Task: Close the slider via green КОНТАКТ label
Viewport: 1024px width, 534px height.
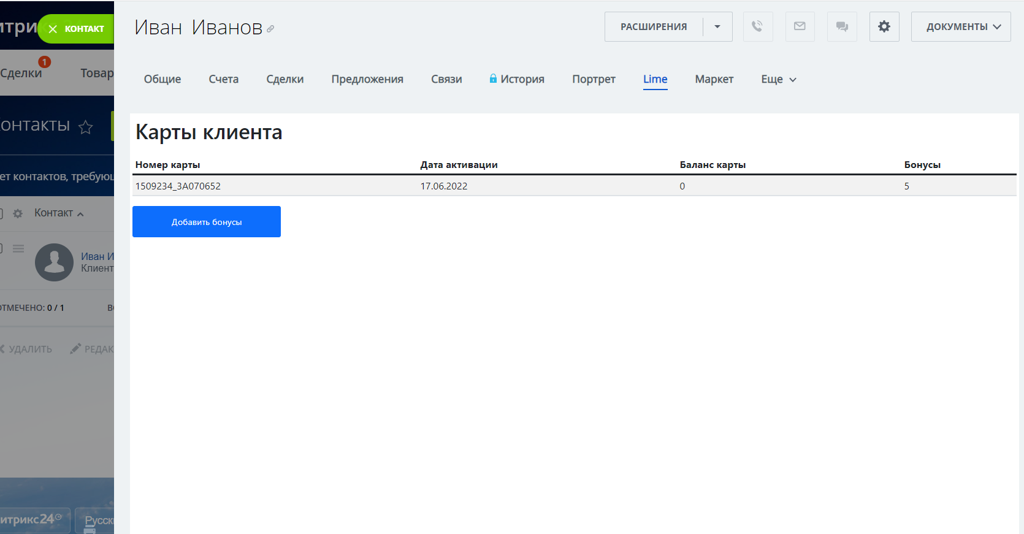Action: click(76, 29)
